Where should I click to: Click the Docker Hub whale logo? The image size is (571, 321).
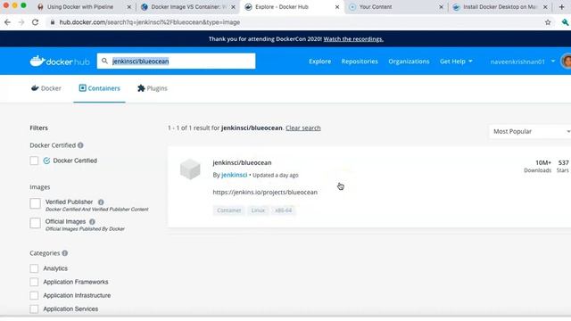pyautogui.click(x=60, y=62)
